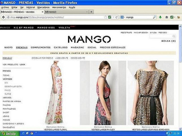Click the browser back arrow button

(3, 17)
